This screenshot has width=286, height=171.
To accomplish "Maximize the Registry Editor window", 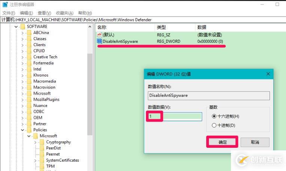I will coord(277,4).
